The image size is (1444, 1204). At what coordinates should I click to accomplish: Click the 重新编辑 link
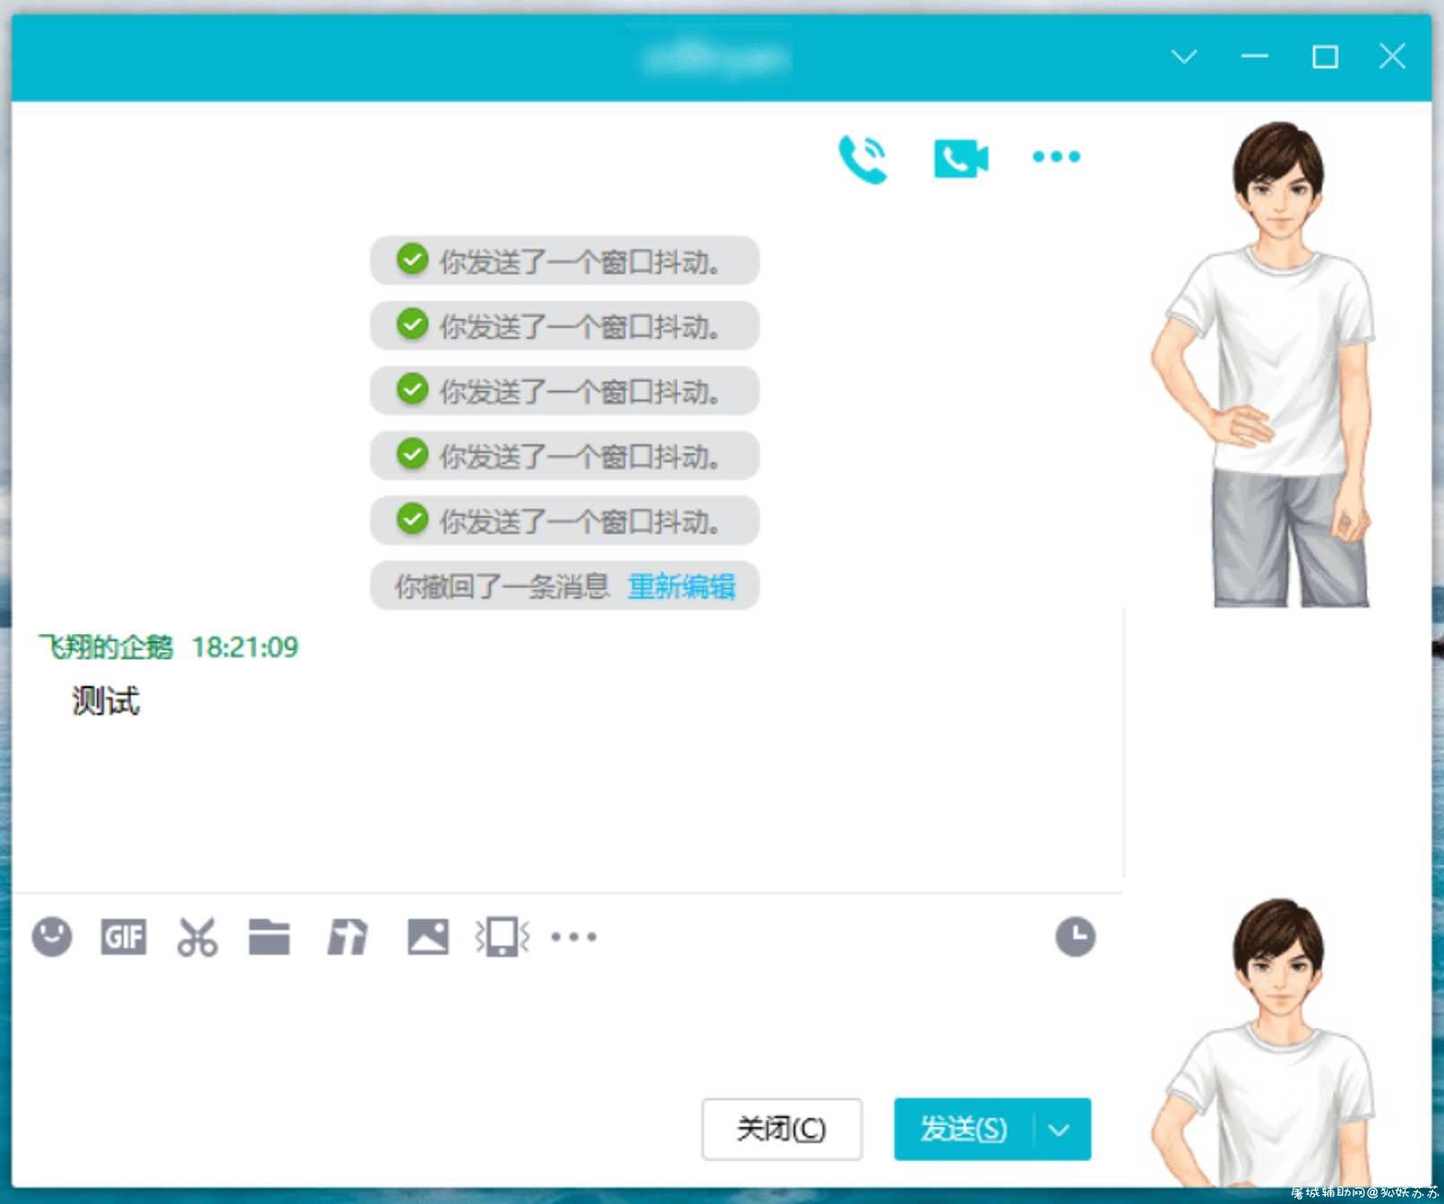point(682,587)
